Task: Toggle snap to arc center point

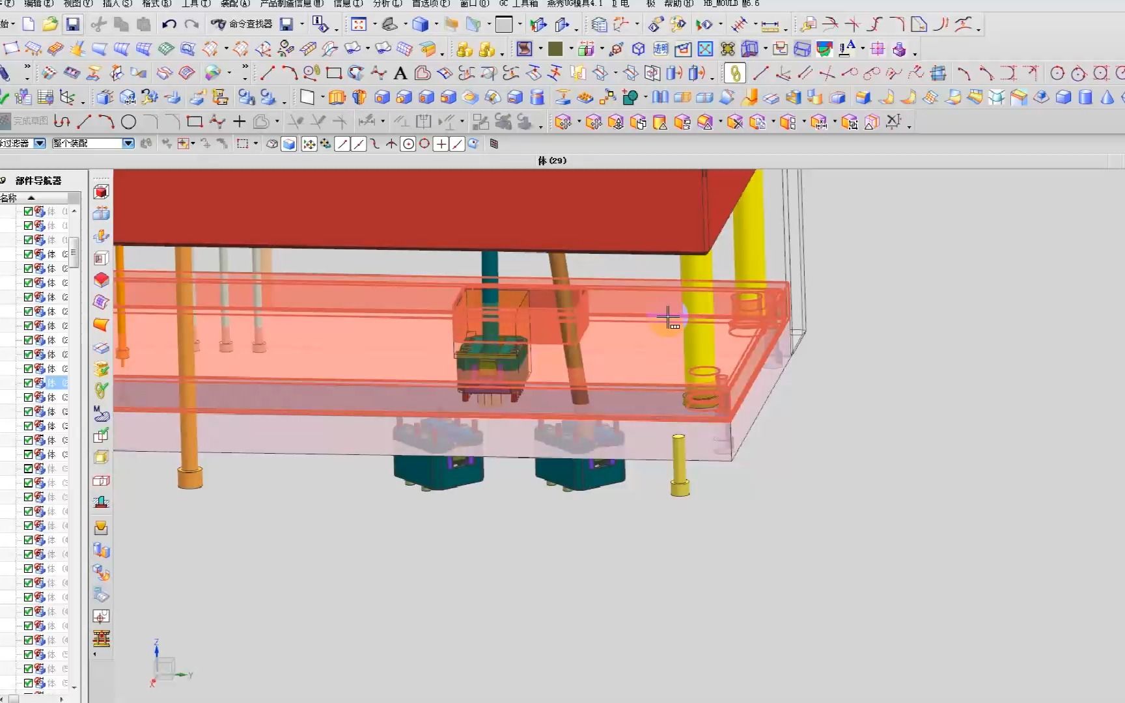Action: [408, 144]
